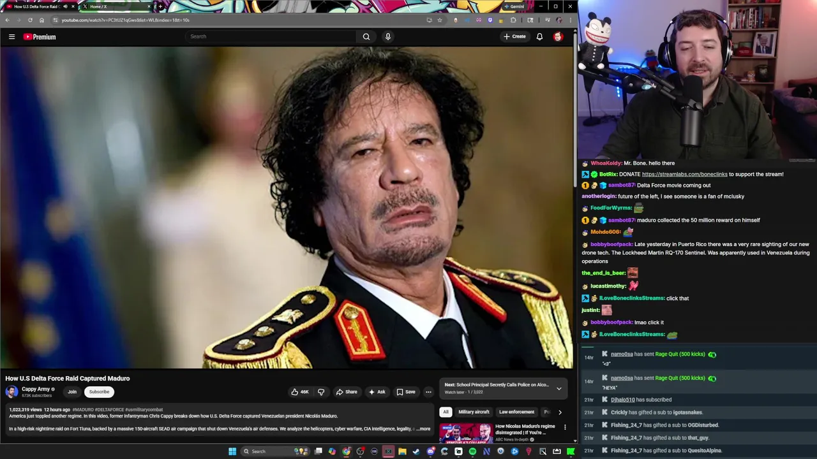Click Crickly gifted a sub event

point(656,412)
